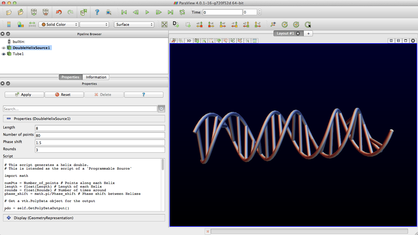The height and width of the screenshot is (235, 418).
Task: Hide DoubleHelixSource1 using its eye icon
Action: pyautogui.click(x=4, y=48)
